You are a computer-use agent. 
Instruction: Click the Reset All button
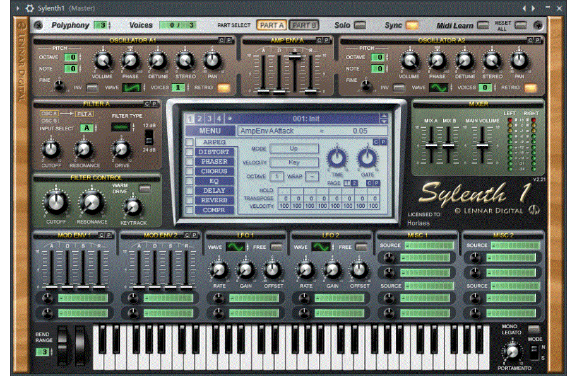coord(520,25)
